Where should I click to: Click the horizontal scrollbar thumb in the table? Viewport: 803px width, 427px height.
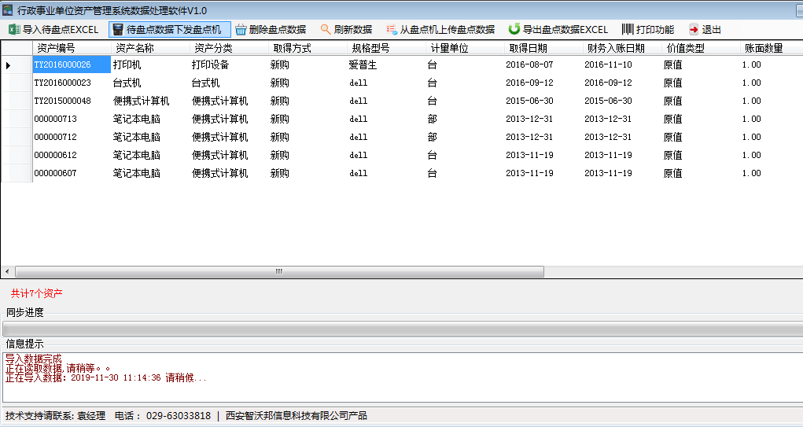[x=278, y=271]
